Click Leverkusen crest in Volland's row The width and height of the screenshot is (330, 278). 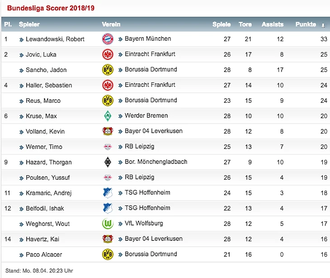point(108,131)
